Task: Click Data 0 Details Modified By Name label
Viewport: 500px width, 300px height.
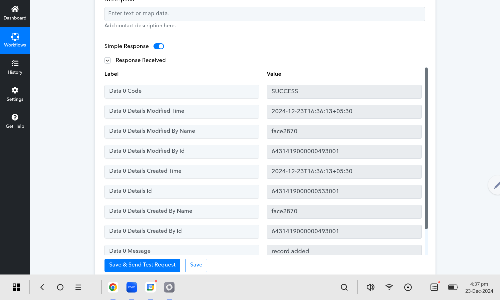Action: (182, 131)
